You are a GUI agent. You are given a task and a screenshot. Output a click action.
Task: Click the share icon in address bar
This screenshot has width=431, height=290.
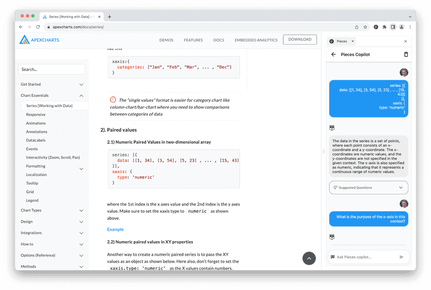coord(357,27)
